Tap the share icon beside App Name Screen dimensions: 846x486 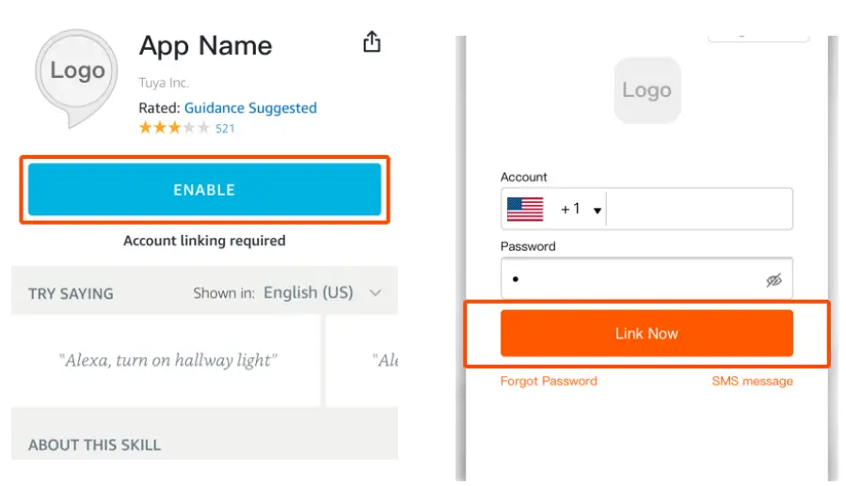click(x=372, y=42)
